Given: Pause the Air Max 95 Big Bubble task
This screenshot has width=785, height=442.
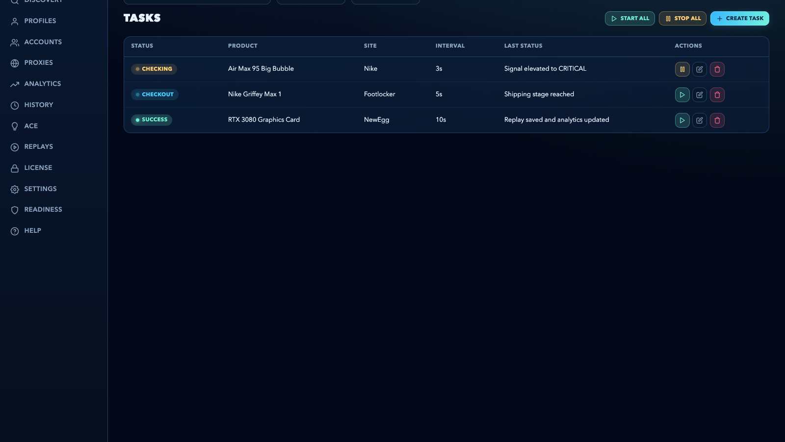Looking at the screenshot, I should [x=682, y=69].
